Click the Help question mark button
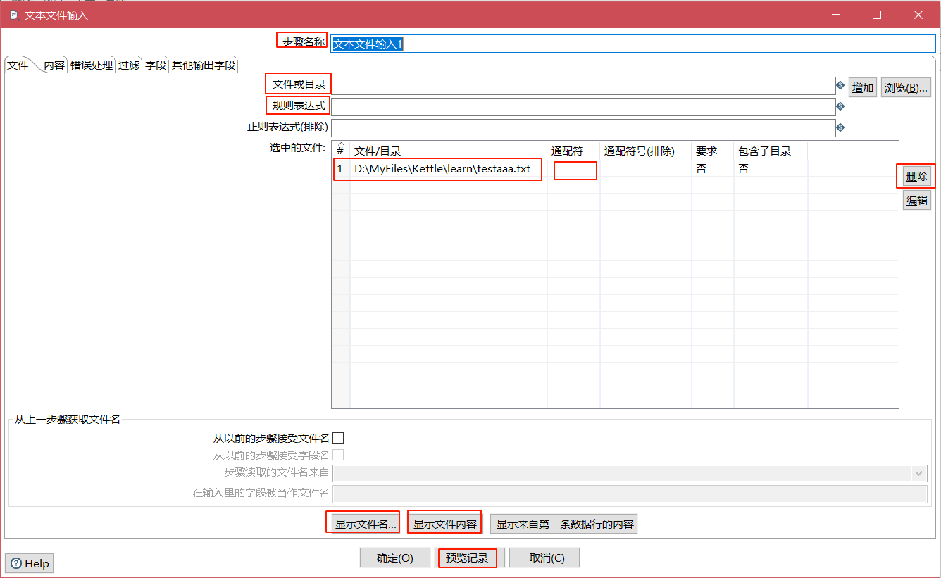Image resolution: width=941 pixels, height=578 pixels. tap(30, 563)
